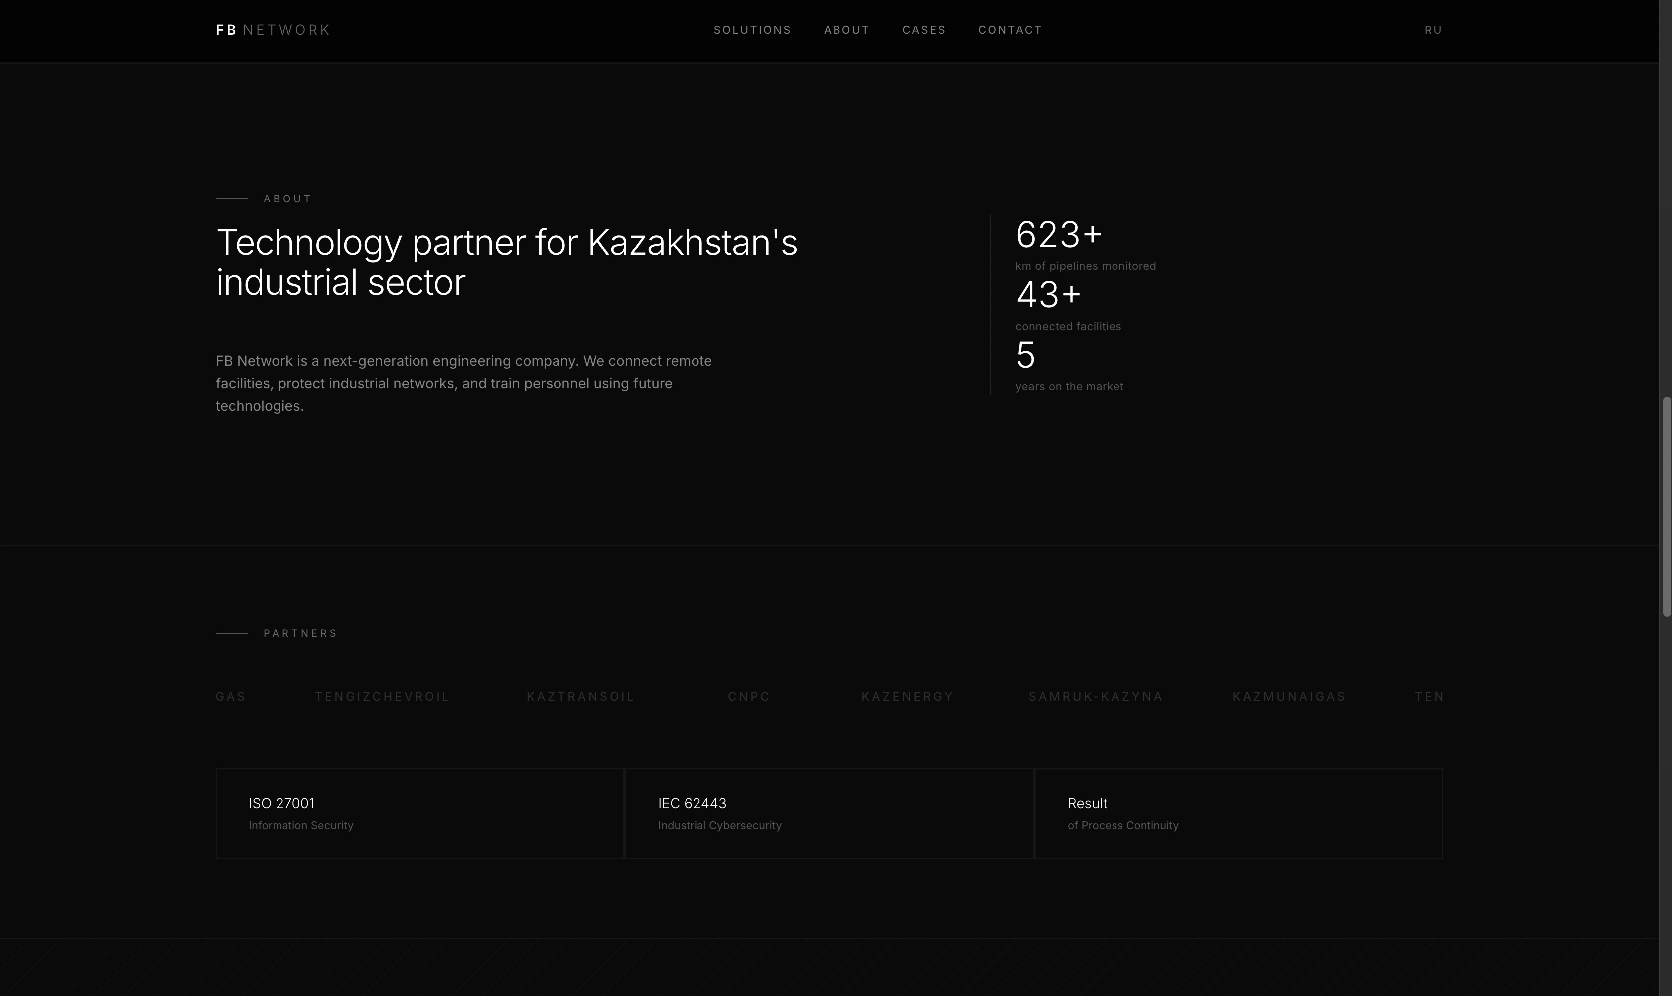This screenshot has width=1672, height=996.
Task: Go to the About nav item
Action: pos(847,30)
